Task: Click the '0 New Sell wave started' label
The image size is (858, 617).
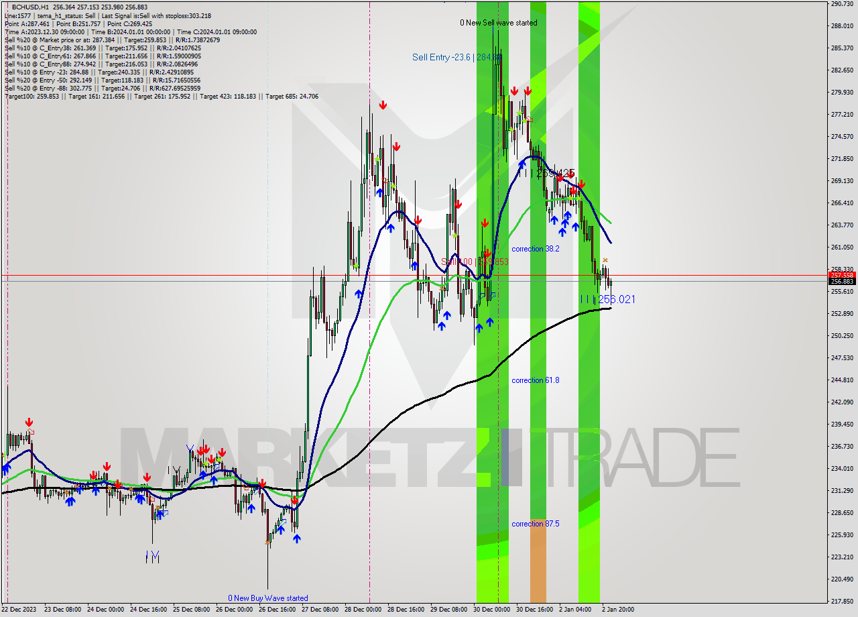Action: tap(498, 23)
